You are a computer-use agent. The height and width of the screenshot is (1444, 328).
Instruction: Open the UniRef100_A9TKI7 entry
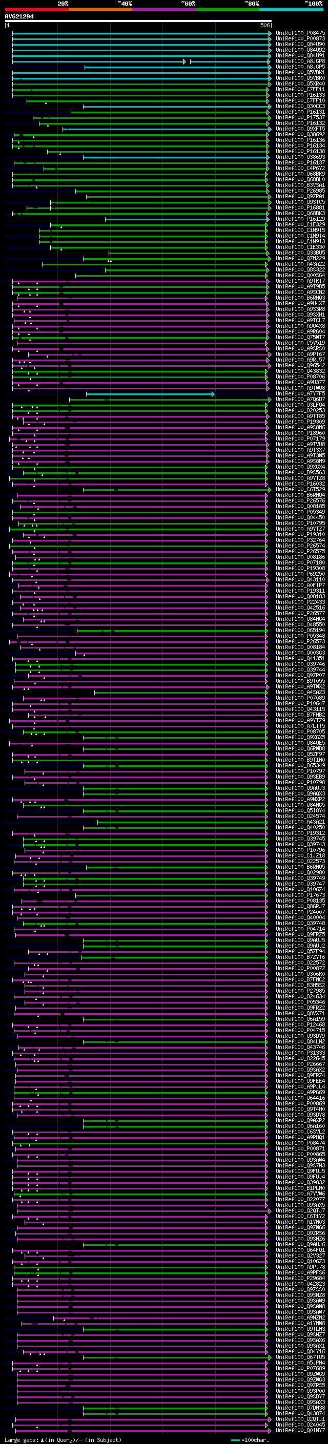coord(300,281)
